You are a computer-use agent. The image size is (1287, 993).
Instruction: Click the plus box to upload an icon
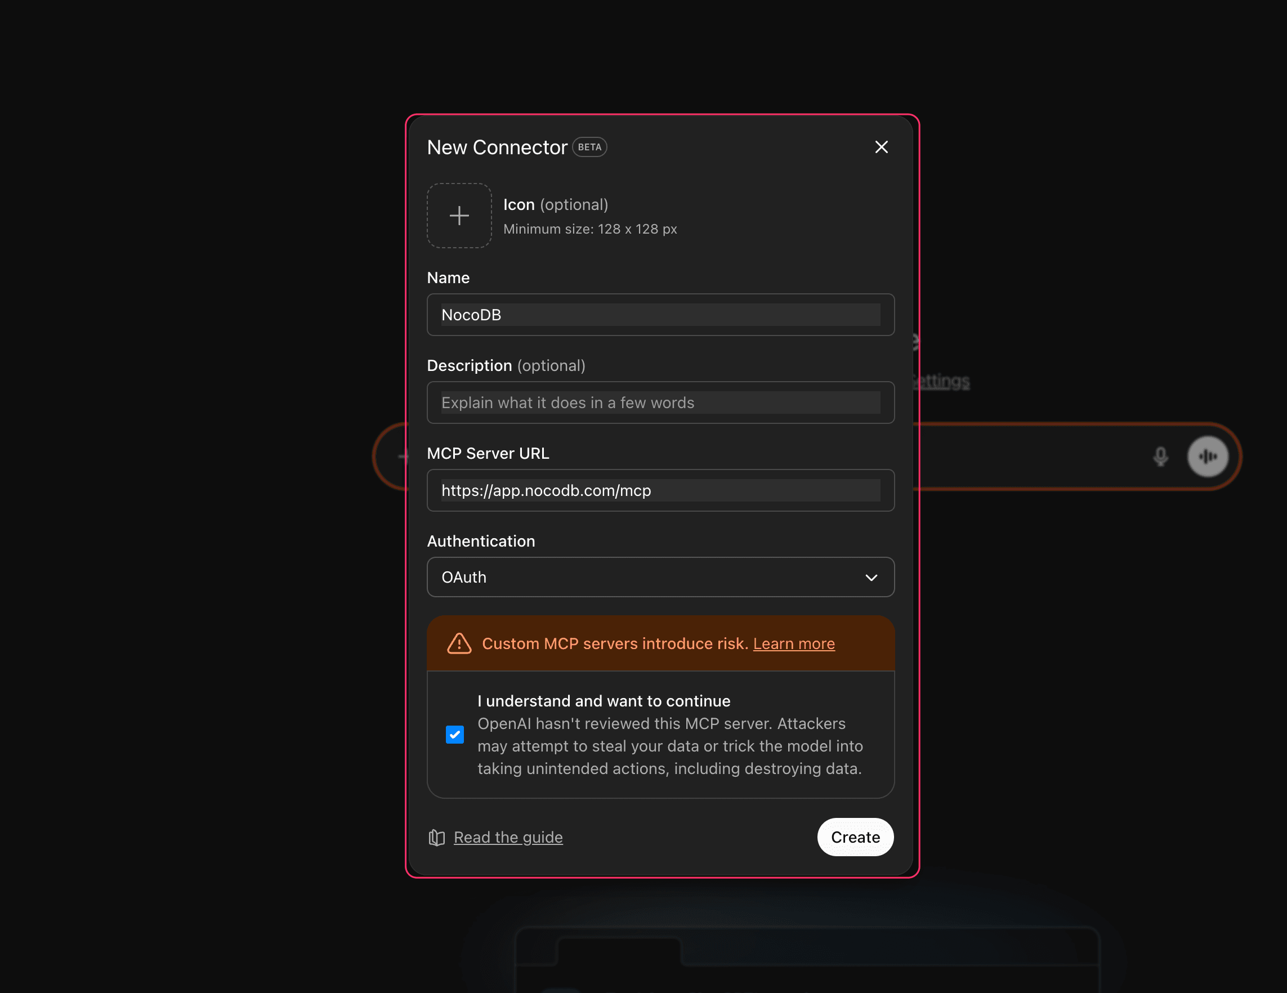click(459, 216)
